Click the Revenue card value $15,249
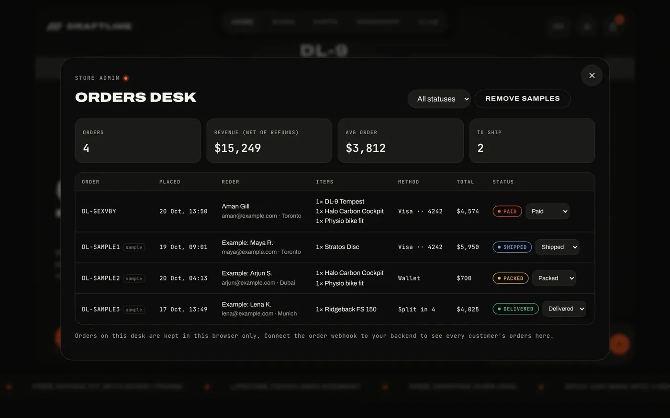Screen dimensions: 670x418 pyautogui.click(x=238, y=148)
